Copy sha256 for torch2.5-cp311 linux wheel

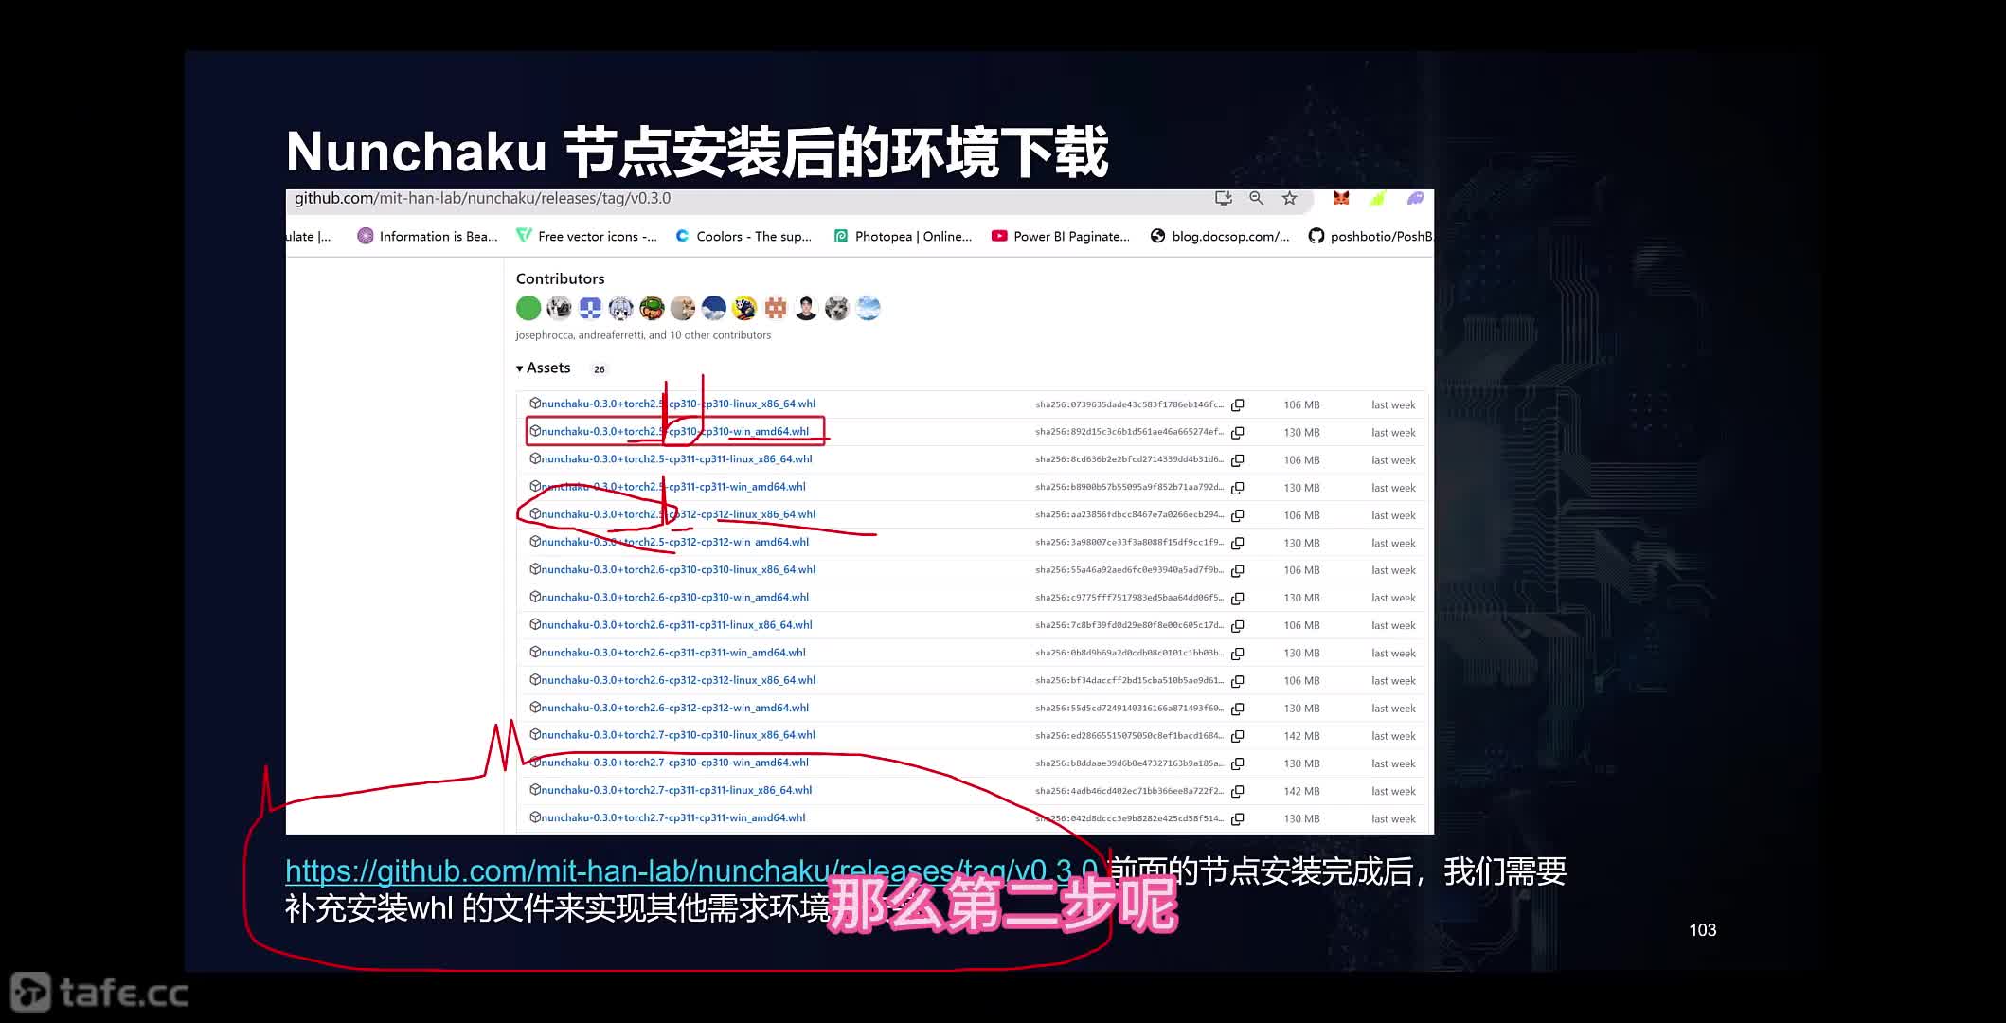pyautogui.click(x=1237, y=459)
